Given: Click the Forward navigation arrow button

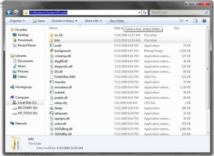Looking at the screenshot, I should [x=16, y=13].
